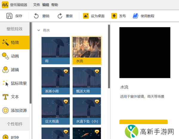Click the 壁纸特效 section header

[x=15, y=29]
